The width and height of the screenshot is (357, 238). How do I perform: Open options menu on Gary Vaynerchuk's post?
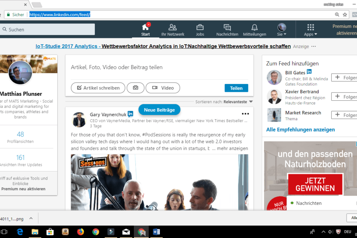pyautogui.click(x=245, y=114)
